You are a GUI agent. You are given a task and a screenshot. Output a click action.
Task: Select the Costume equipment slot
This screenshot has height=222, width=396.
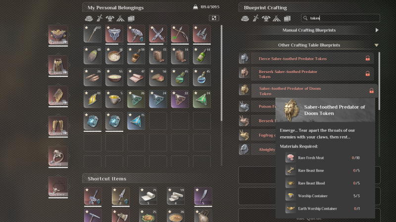point(58,35)
